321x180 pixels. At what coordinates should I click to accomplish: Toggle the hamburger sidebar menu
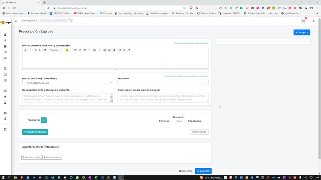tap(16, 21)
